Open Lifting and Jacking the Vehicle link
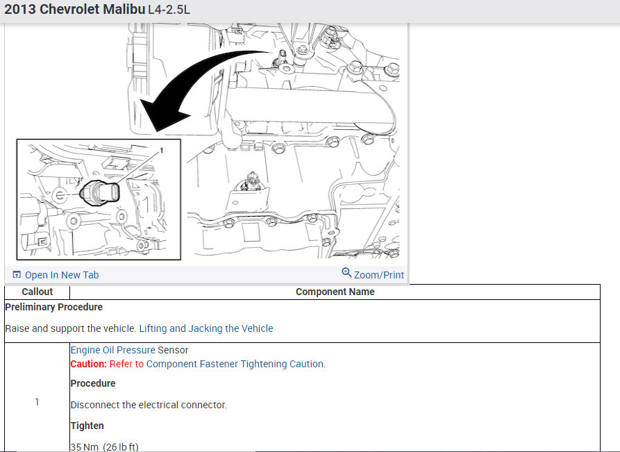This screenshot has height=452, width=620. pos(206,328)
